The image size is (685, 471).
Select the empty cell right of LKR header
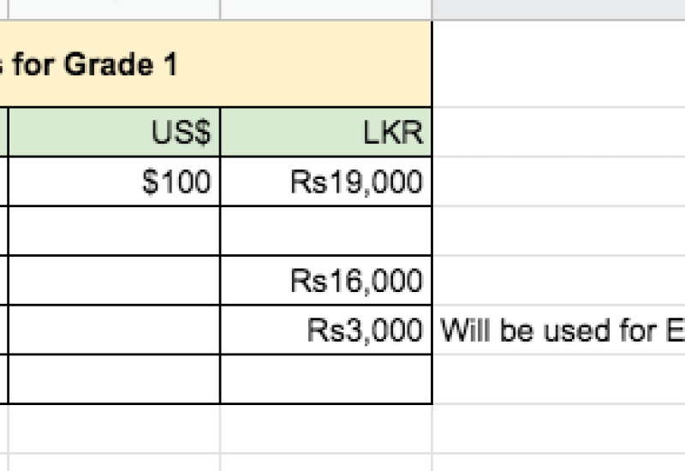(558, 133)
